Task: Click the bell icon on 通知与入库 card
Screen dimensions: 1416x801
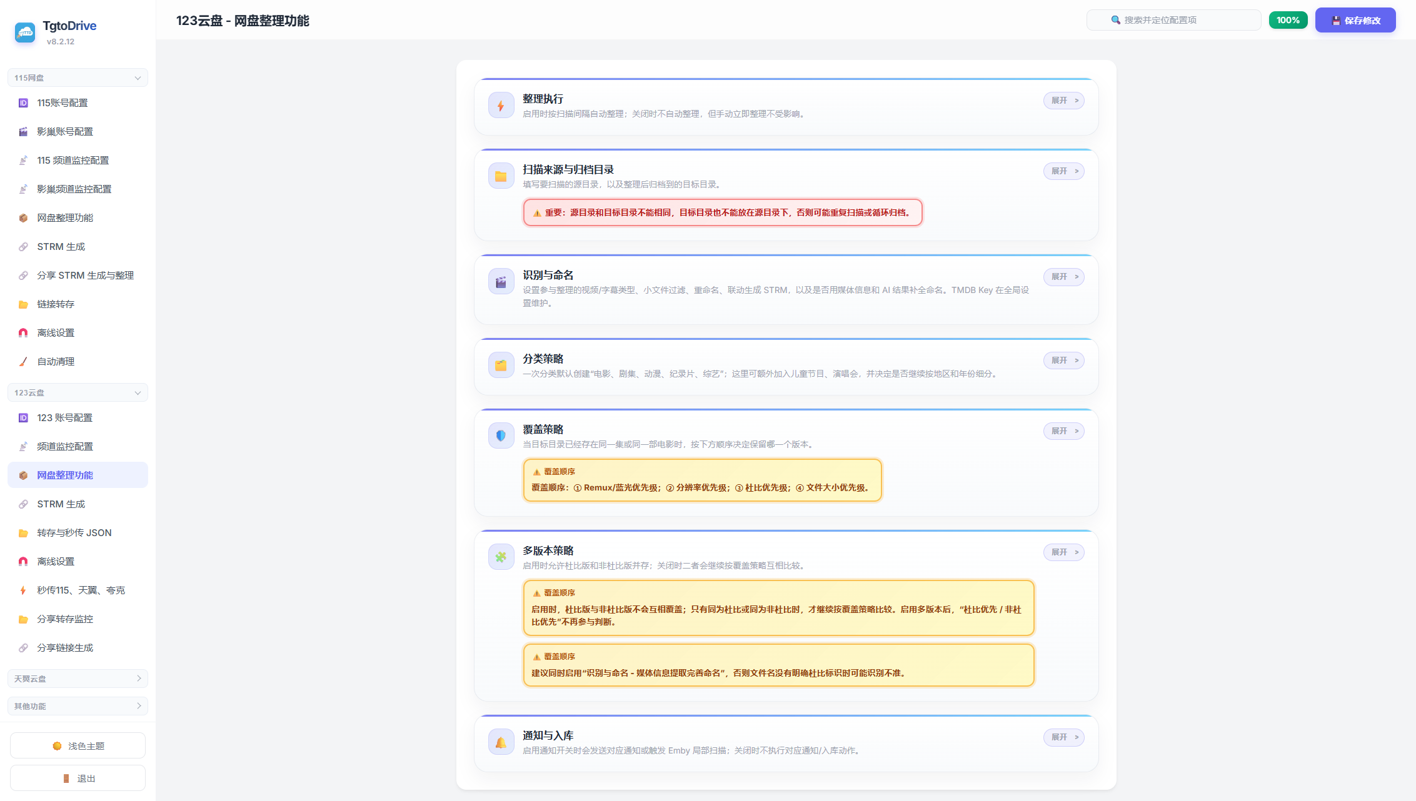Action: pyautogui.click(x=501, y=742)
